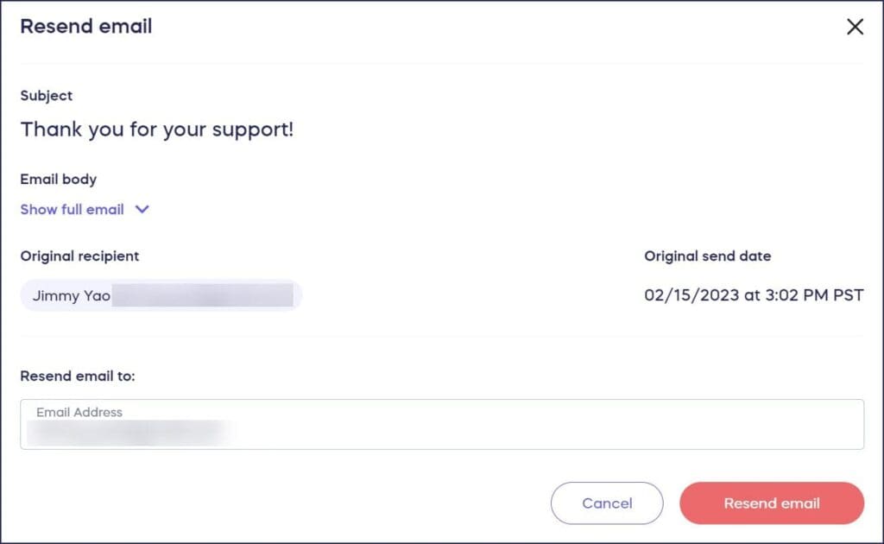Screen dimensions: 884x544
Task: Click the Email body label
Action: tap(58, 179)
